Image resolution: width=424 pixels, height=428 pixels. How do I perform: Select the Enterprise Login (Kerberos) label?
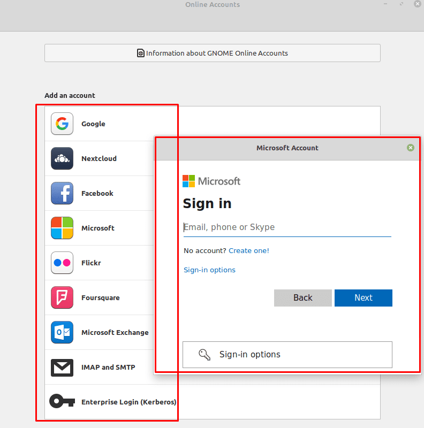click(x=128, y=402)
